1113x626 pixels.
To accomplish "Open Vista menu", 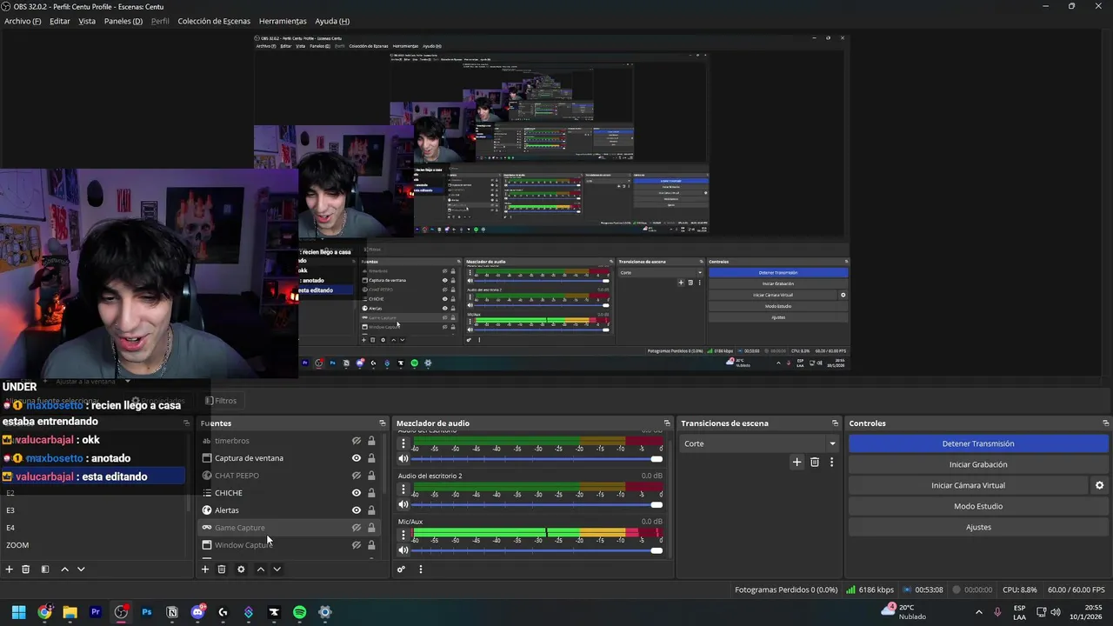I will coord(87,21).
